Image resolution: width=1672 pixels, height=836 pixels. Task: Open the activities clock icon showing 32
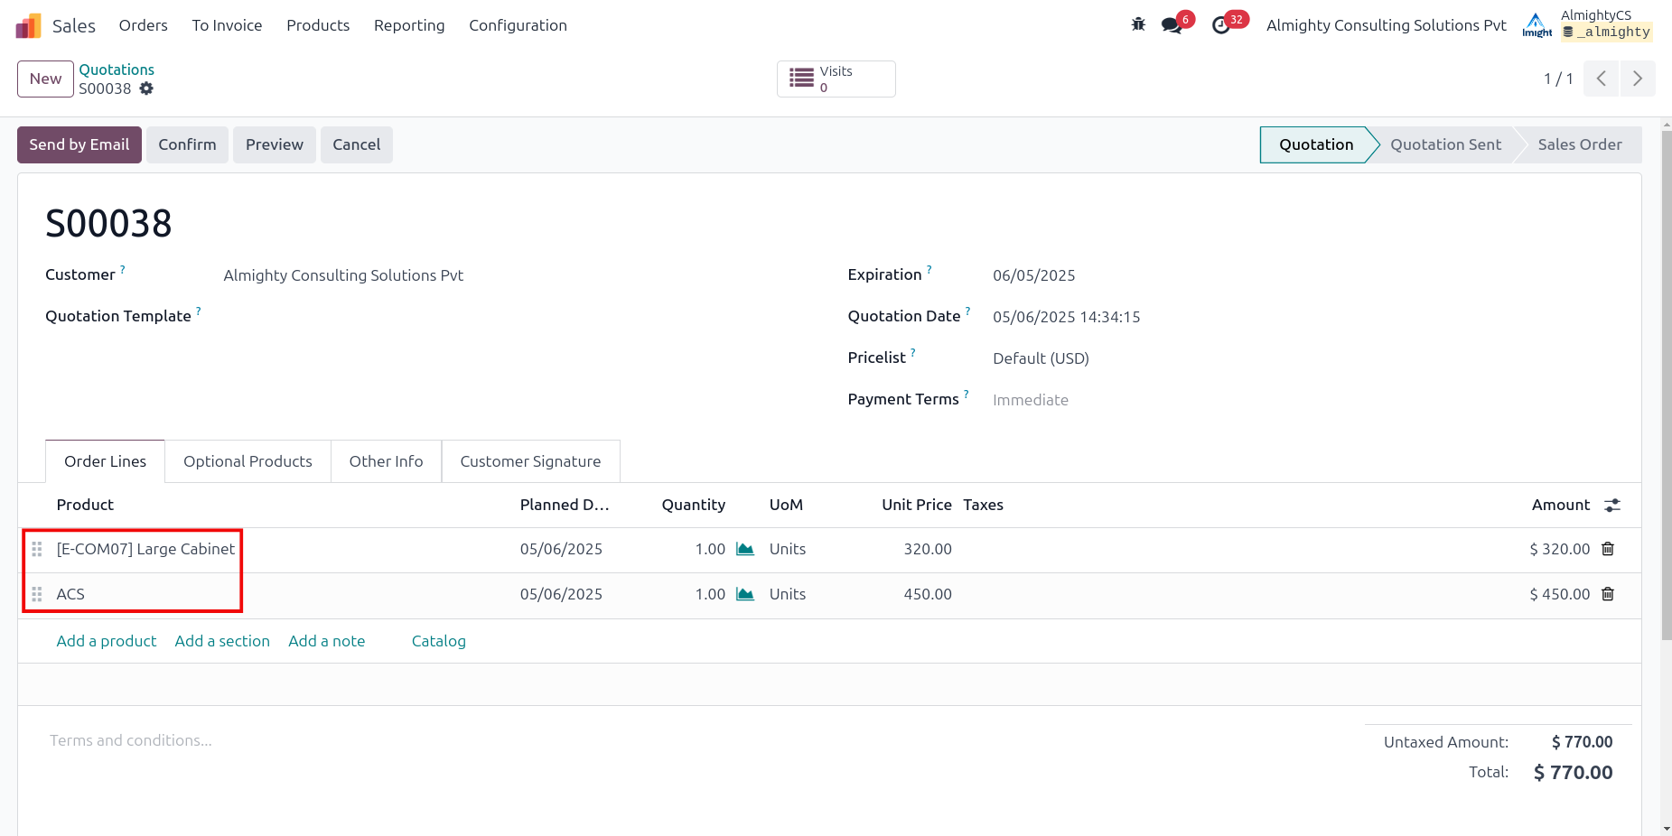click(x=1223, y=24)
